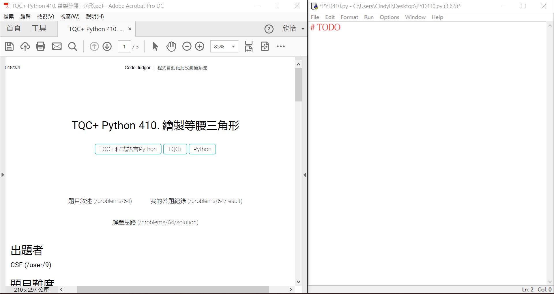
Task: Open the 檔案 menu in Acrobat
Action: tap(9, 16)
